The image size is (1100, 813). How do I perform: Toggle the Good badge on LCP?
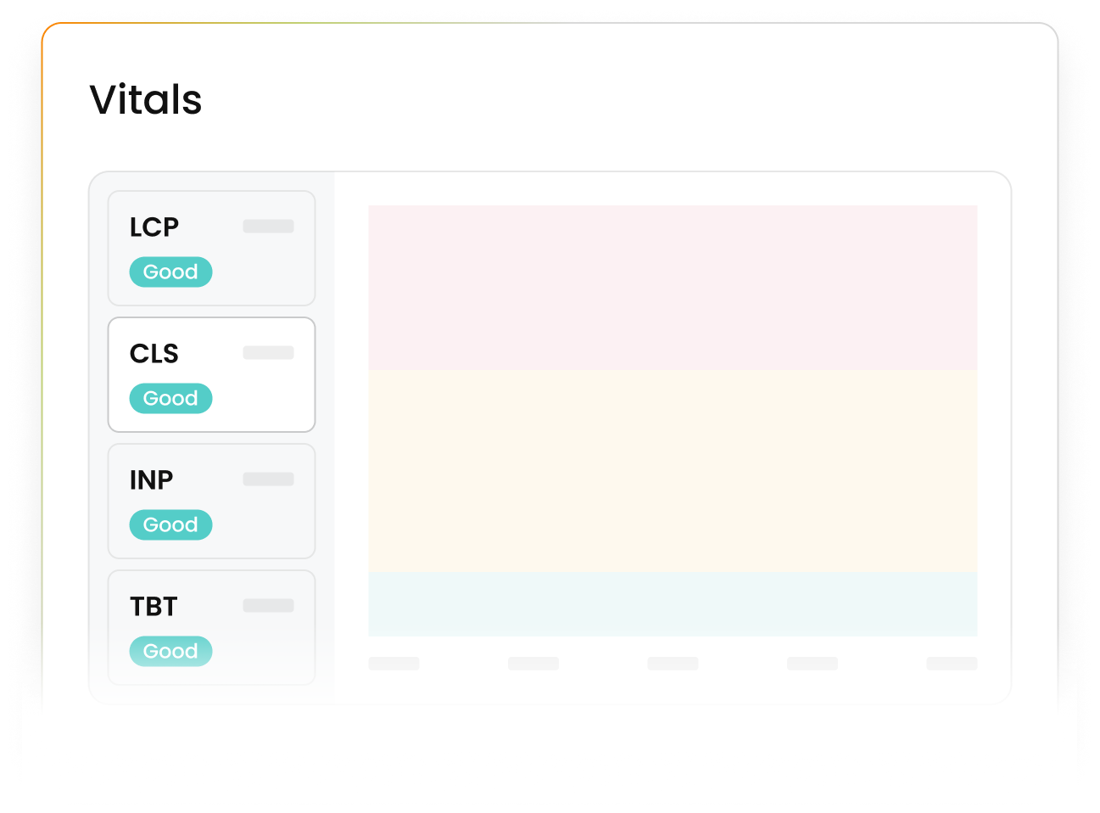170,272
